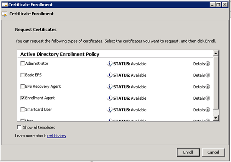Open the certificates help link

click(56, 136)
